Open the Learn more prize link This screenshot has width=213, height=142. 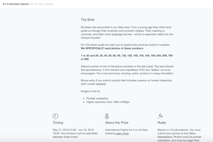coord(122,133)
